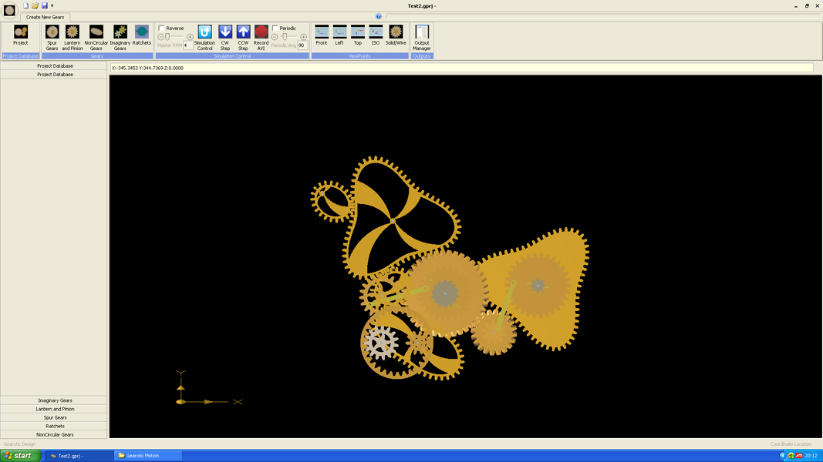This screenshot has width=823, height=462.
Task: Step the simulation clockwise with CW Step
Action: point(225,37)
